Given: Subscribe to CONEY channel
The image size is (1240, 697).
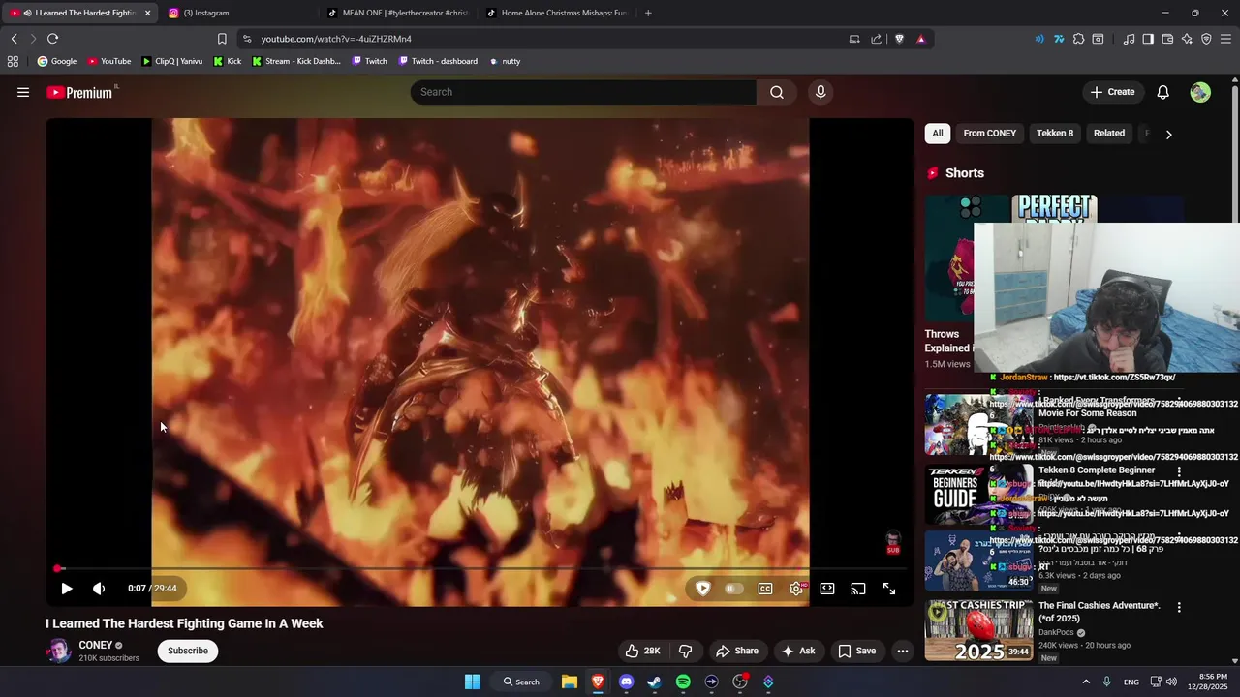Looking at the screenshot, I should pyautogui.click(x=188, y=651).
